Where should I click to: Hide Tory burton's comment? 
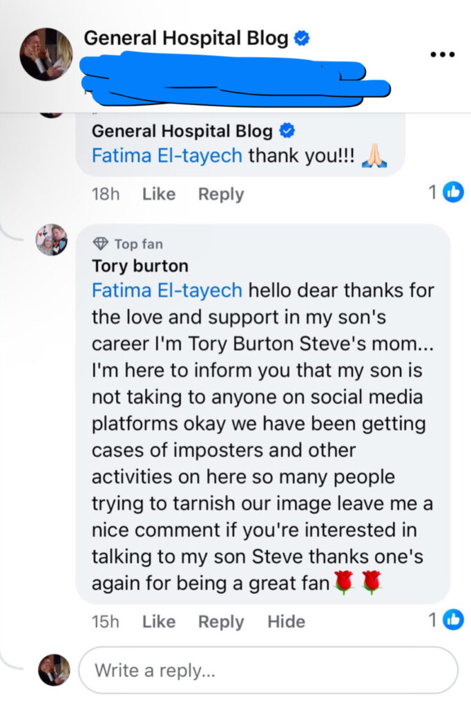click(287, 622)
